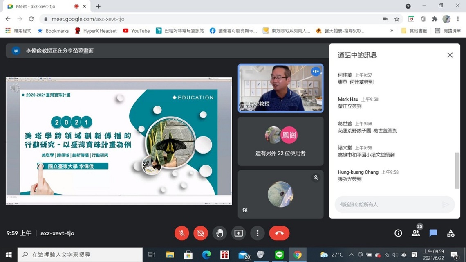This screenshot has height=262, width=466.
Task: Open the 應用程式 apps shortcut
Action: [18, 31]
